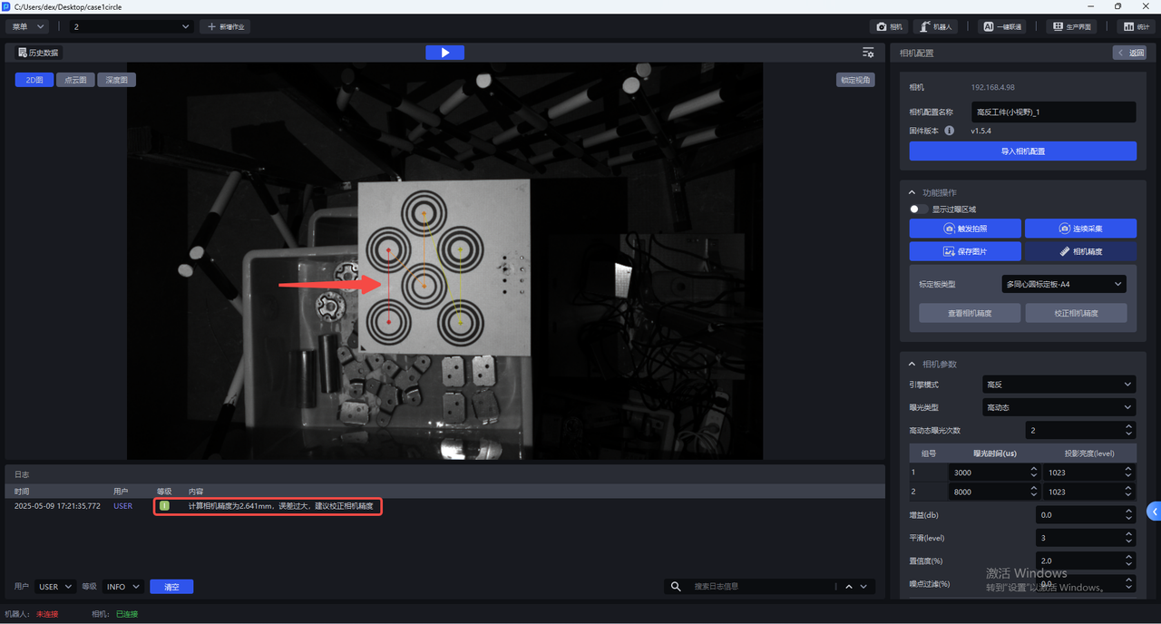Click the 导入相机配置 import button
Viewport: 1161px width, 624px height.
pos(1022,151)
